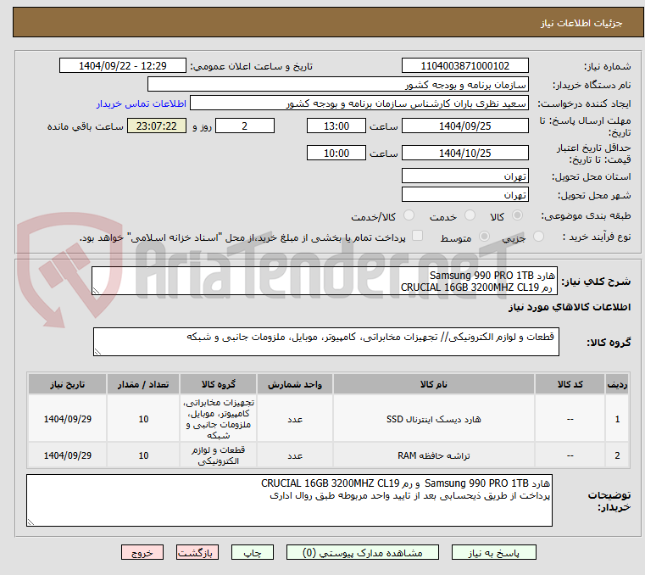The height and width of the screenshot is (575, 645).
Task: Click the کد کالا column header
Action: (x=570, y=384)
